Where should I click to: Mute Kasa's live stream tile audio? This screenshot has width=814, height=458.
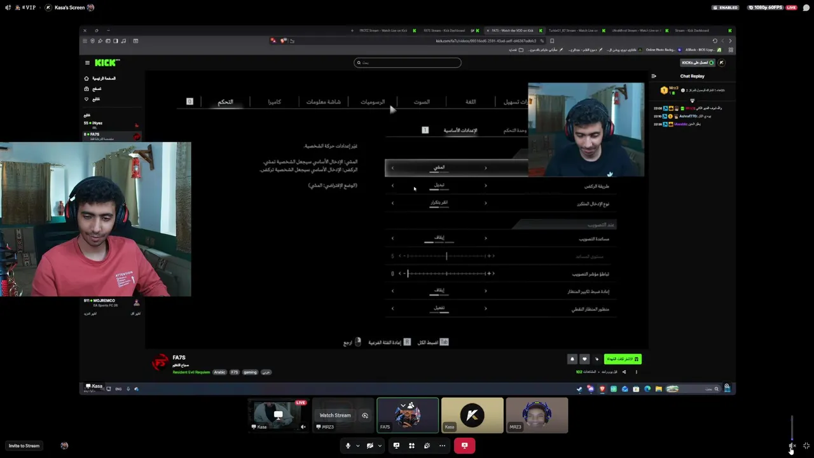(x=303, y=427)
